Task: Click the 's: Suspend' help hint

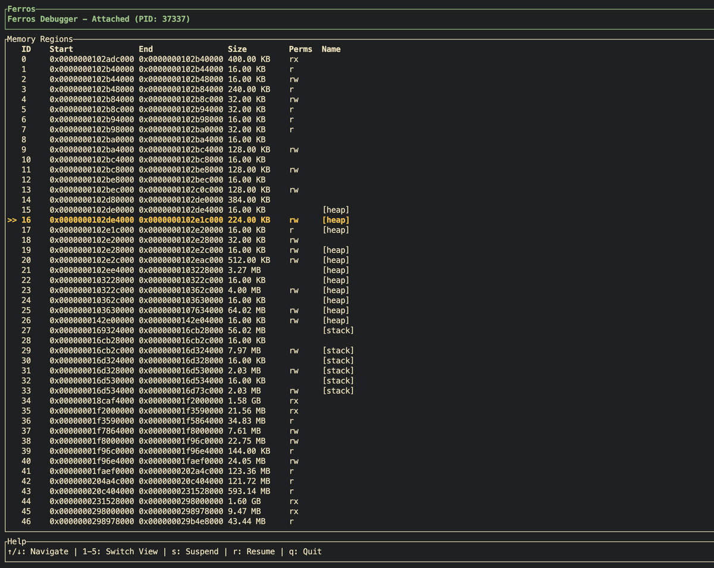Action: tap(195, 551)
